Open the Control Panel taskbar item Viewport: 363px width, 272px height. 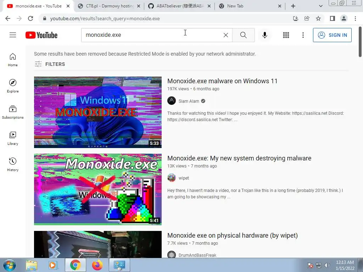pos(119,265)
